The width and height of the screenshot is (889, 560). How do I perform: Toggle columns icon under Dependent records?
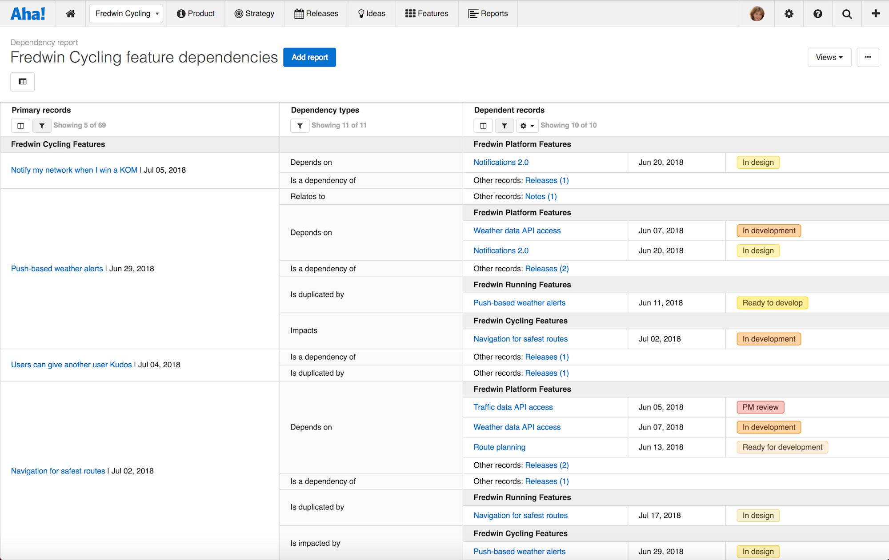(483, 126)
